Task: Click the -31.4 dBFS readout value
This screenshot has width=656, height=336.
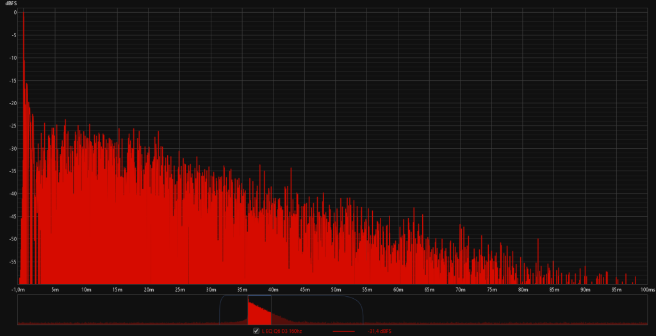Action: pos(379,331)
